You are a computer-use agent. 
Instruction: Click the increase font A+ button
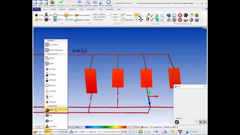coord(201,122)
